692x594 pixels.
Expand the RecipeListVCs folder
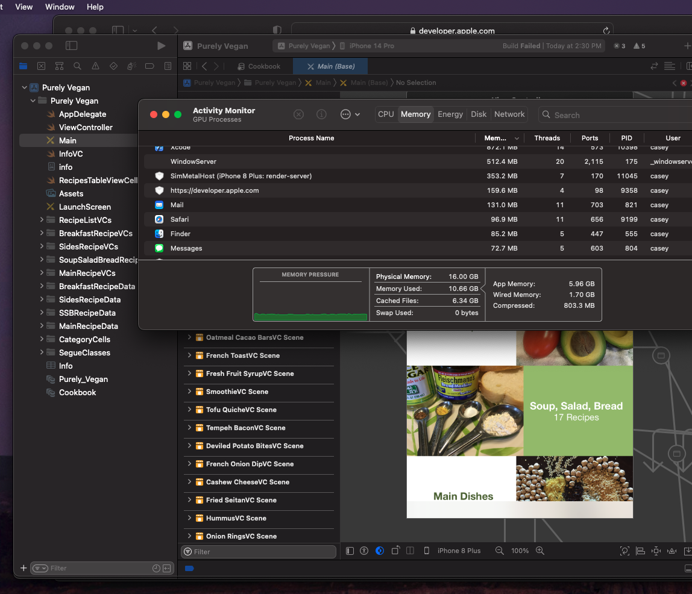tap(42, 220)
